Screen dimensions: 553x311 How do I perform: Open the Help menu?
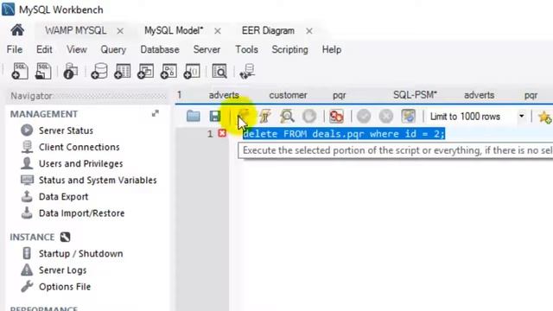(332, 49)
